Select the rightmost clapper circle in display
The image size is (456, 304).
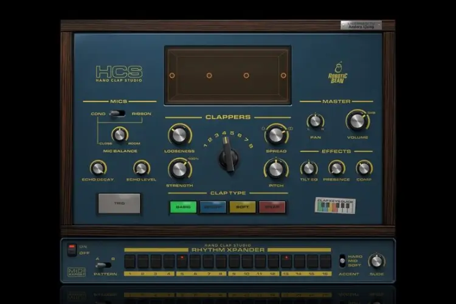pyautogui.click(x=283, y=75)
